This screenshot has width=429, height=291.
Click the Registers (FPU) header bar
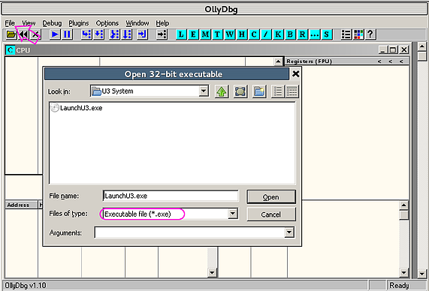pos(347,61)
